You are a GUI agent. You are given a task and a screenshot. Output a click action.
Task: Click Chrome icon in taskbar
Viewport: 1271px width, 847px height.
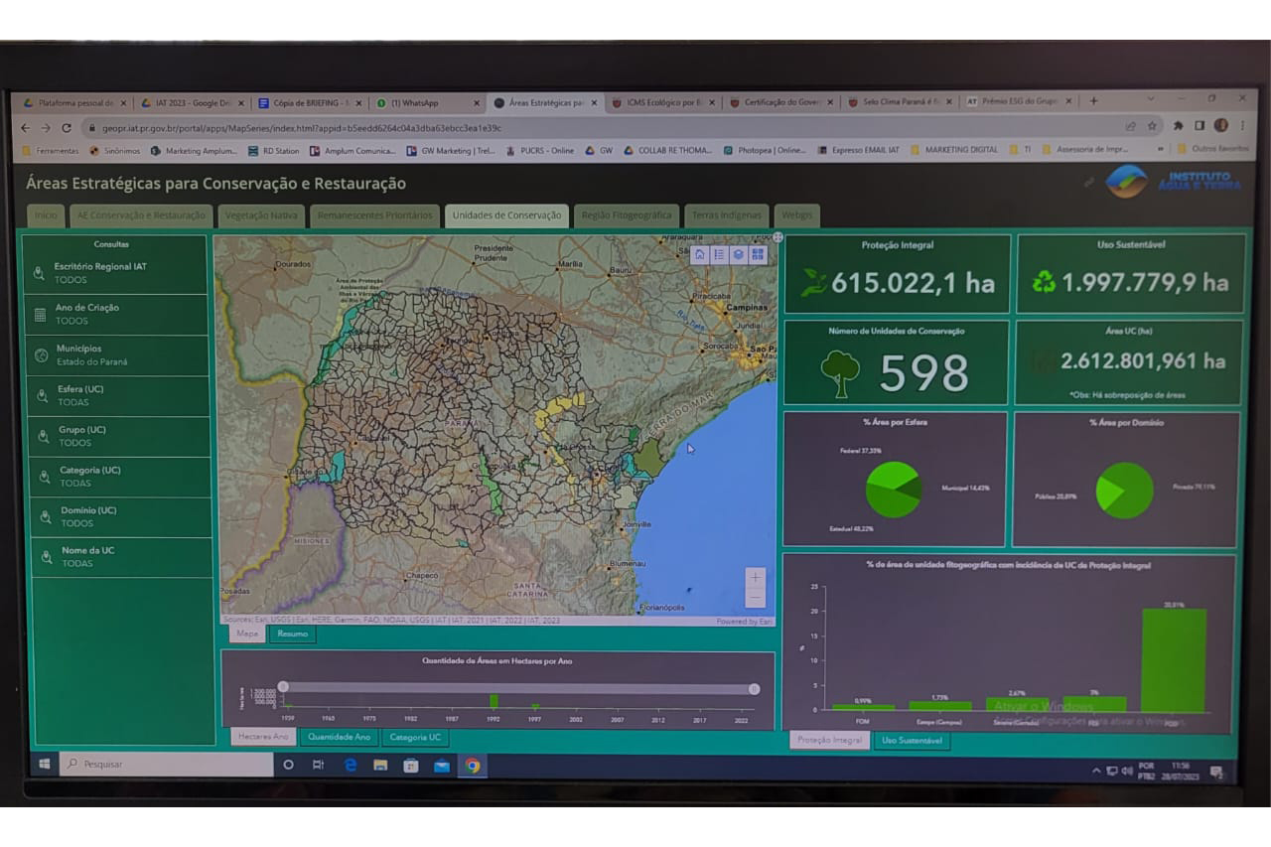point(473,765)
